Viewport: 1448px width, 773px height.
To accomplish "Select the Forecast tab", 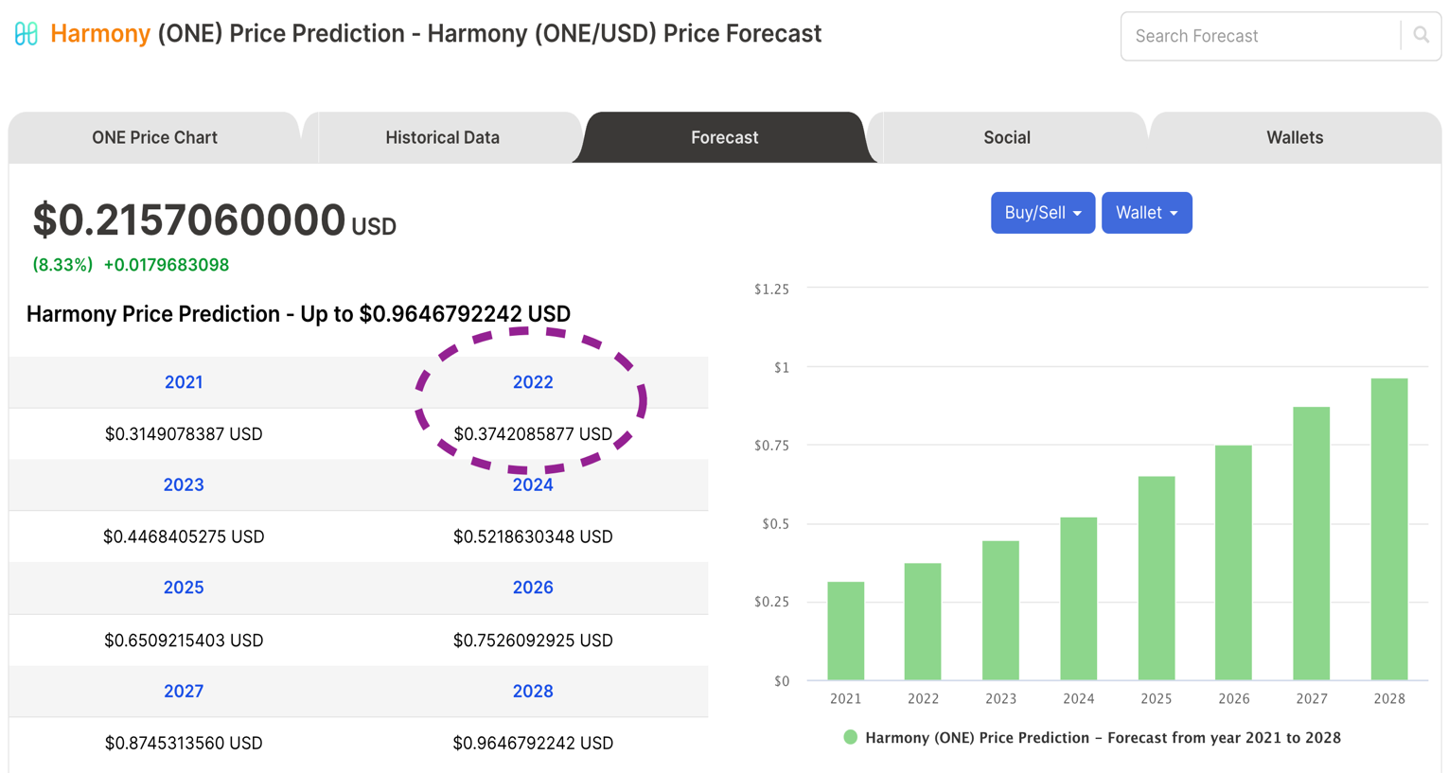I will tap(724, 137).
